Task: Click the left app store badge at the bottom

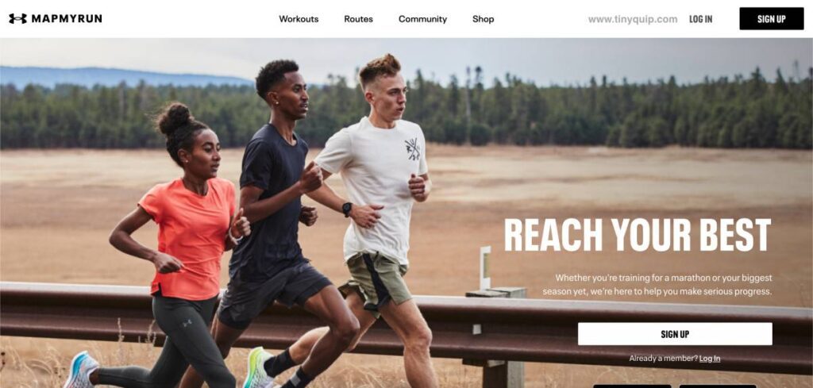Action: click(x=631, y=386)
